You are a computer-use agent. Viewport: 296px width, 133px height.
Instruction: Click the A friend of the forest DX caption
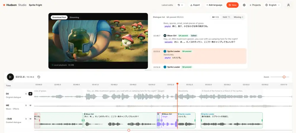coord(222,91)
